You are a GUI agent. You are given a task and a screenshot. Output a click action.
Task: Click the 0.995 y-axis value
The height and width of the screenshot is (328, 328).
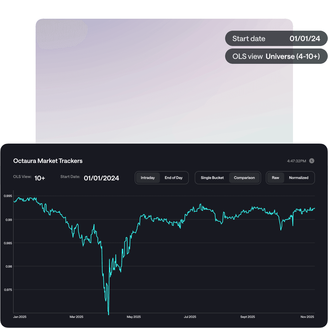[8, 196]
